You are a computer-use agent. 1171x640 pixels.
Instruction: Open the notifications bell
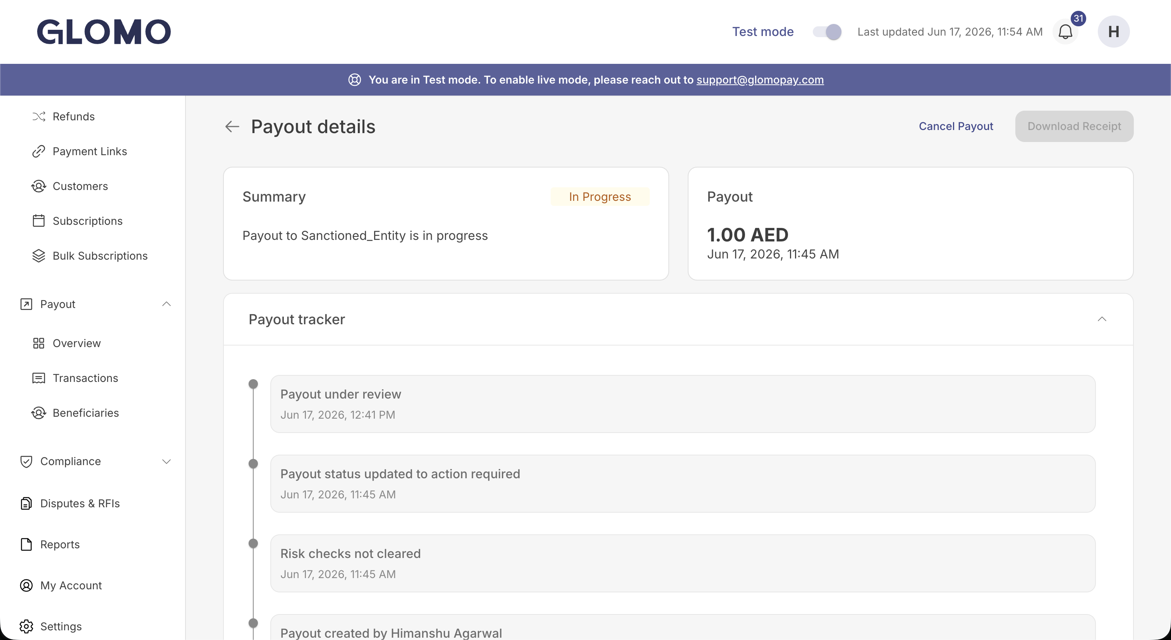(1065, 32)
